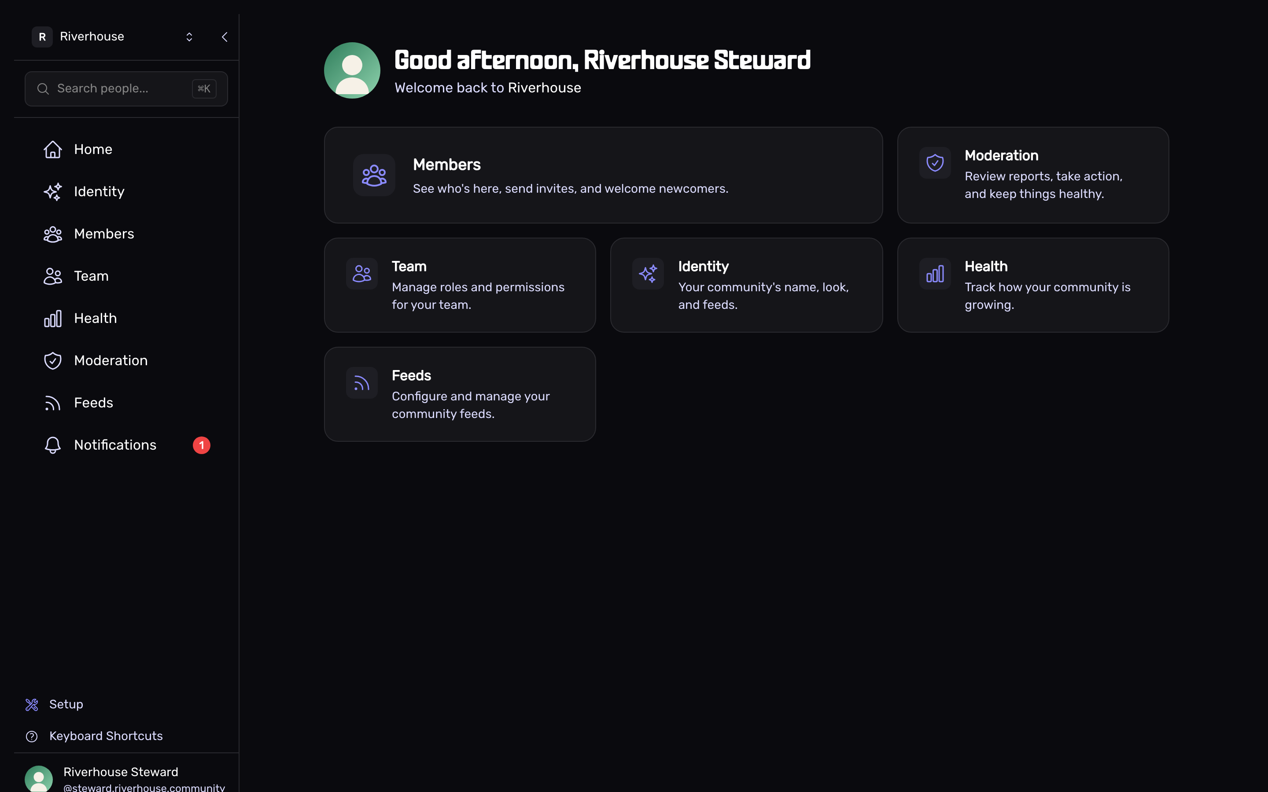Image resolution: width=1268 pixels, height=792 pixels.
Task: Click the Feeds RSS icon in sidebar
Action: (52, 403)
